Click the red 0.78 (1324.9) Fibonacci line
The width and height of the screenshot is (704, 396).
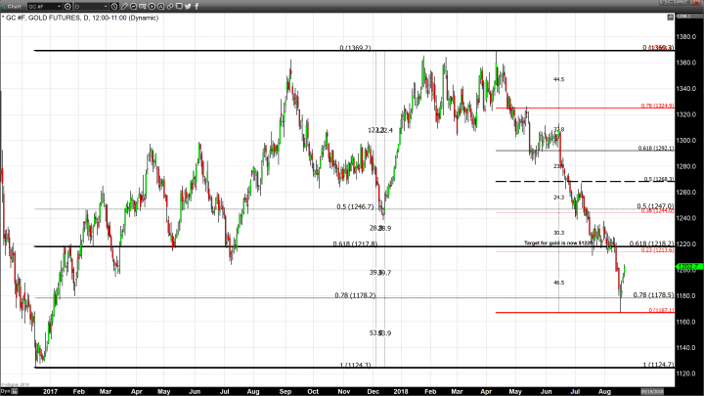[x=577, y=108]
